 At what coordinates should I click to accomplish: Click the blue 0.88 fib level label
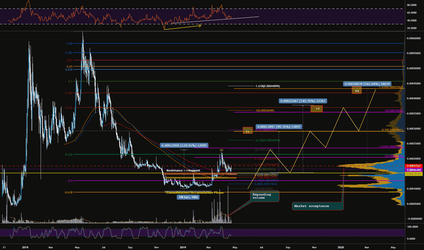(x=70, y=43)
